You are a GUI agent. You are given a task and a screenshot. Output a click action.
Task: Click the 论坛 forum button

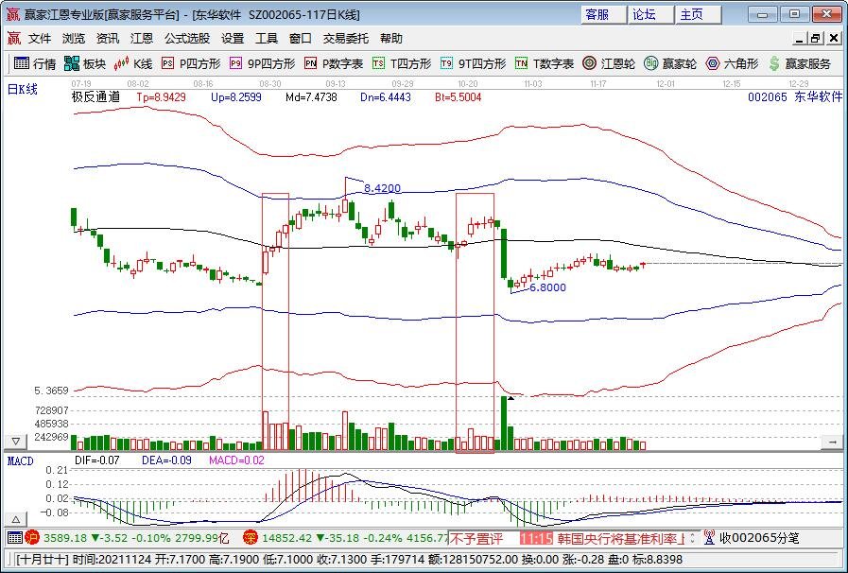point(651,14)
